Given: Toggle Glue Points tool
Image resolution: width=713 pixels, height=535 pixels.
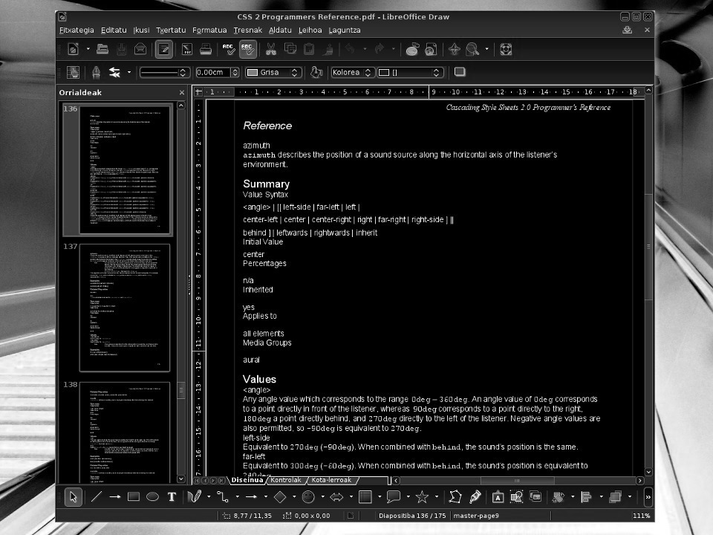Looking at the screenshot, I should [x=475, y=497].
